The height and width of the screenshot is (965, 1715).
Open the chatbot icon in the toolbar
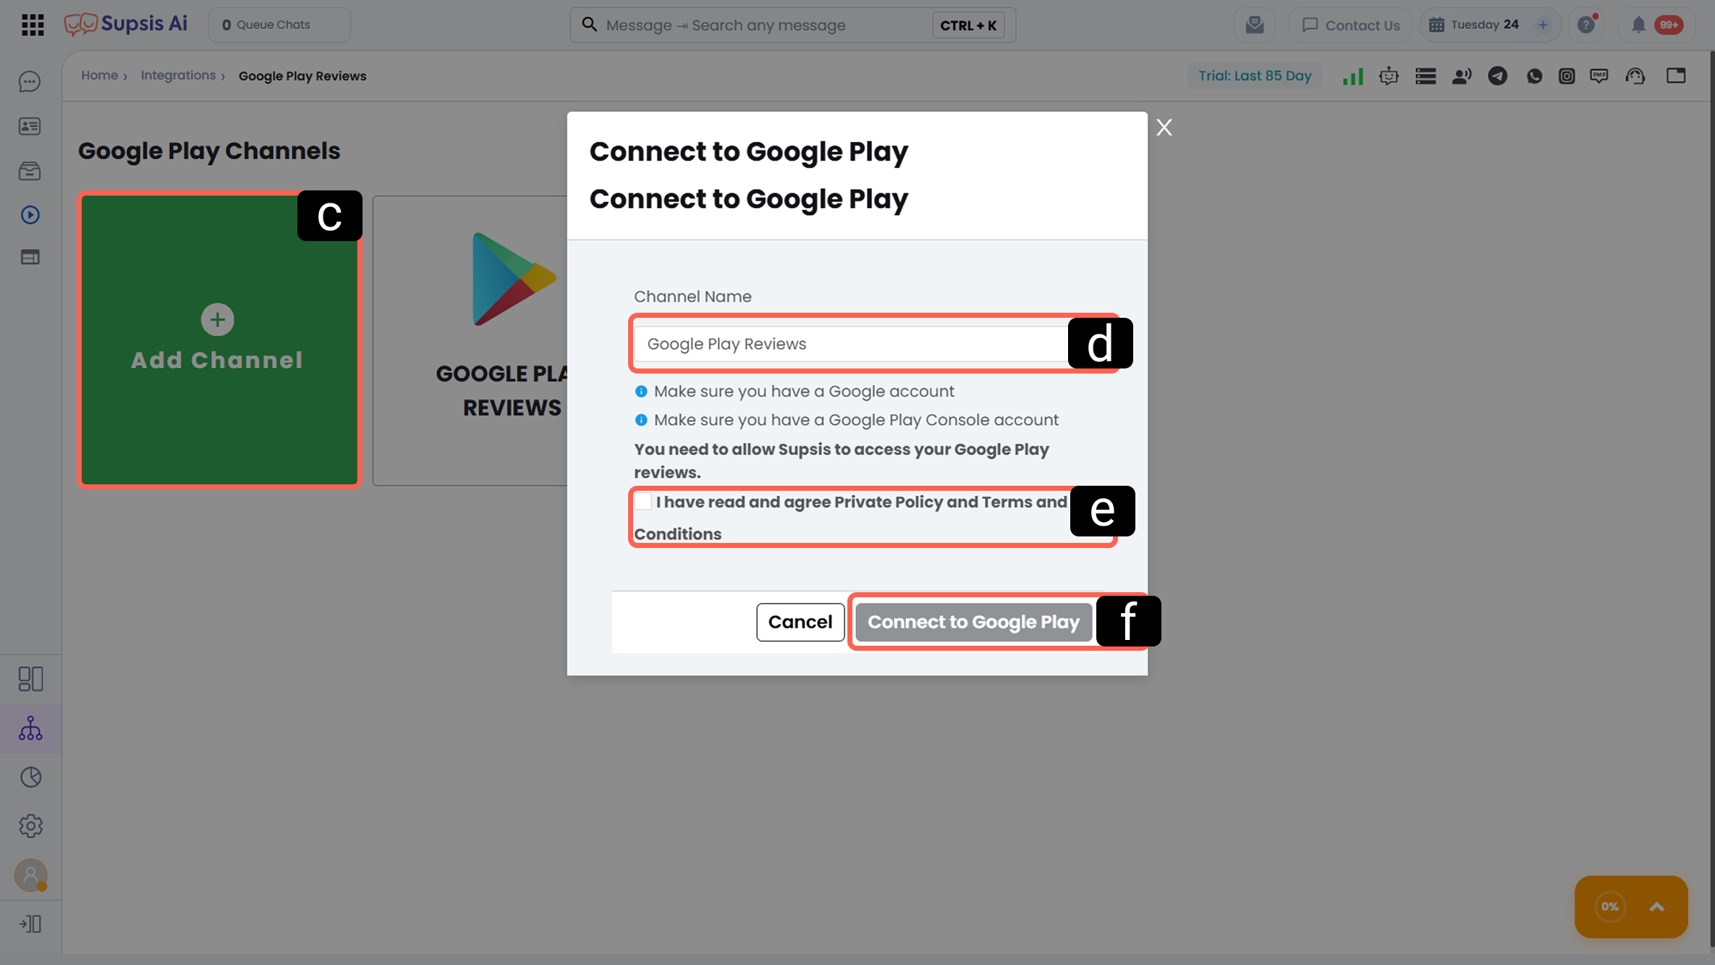1389,76
